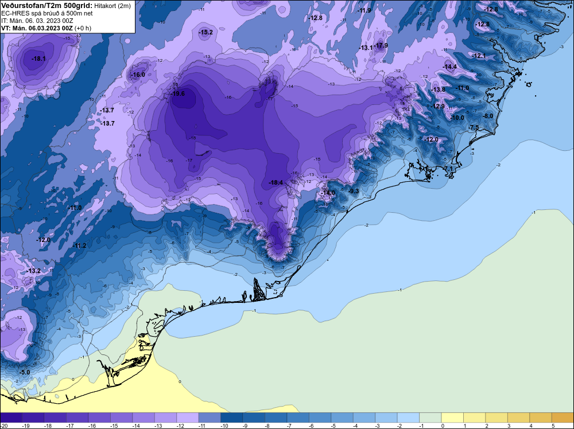Click the -11.2 temperature value
Image resolution: width=574 pixels, height=429 pixels.
[x=79, y=245]
